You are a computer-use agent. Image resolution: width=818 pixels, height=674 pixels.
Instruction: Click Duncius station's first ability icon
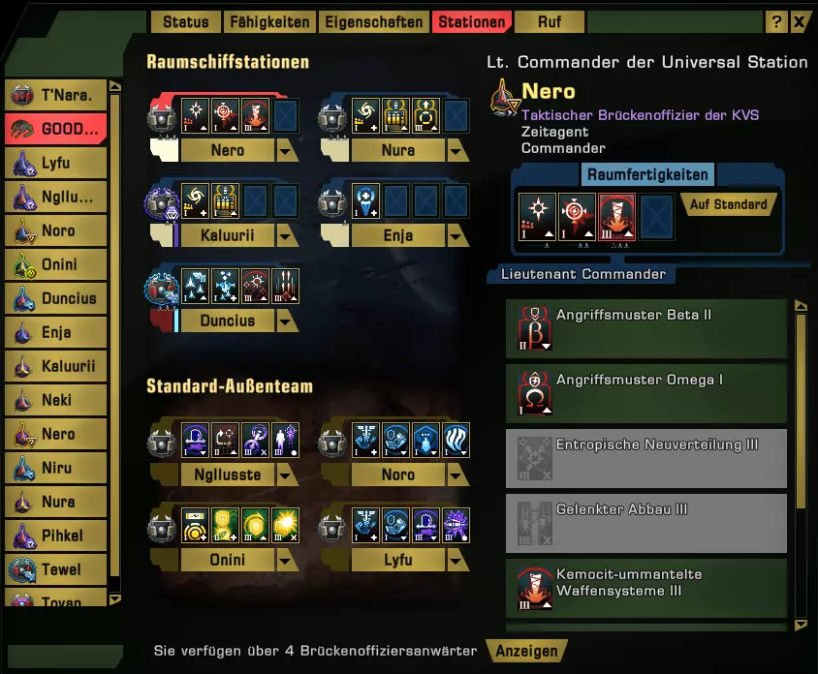(x=196, y=286)
